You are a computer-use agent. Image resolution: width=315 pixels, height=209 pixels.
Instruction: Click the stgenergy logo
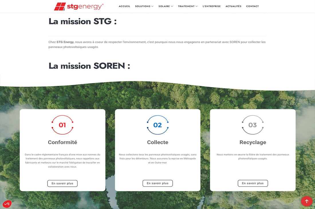79,6
